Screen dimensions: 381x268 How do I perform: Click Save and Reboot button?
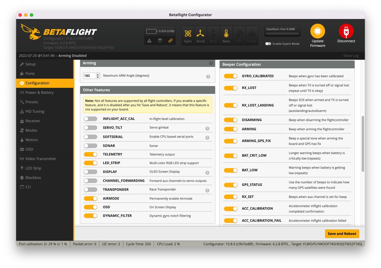click(x=342, y=233)
